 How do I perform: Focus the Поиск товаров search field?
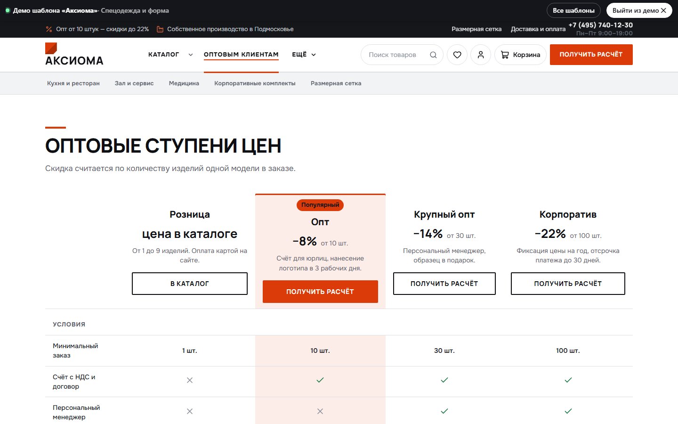click(402, 55)
